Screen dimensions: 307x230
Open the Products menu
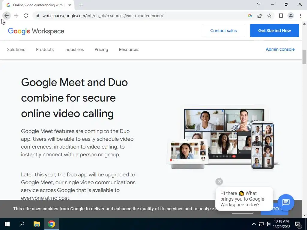[45, 49]
